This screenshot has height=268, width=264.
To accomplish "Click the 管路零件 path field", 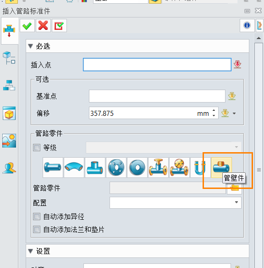I will [x=168, y=188].
